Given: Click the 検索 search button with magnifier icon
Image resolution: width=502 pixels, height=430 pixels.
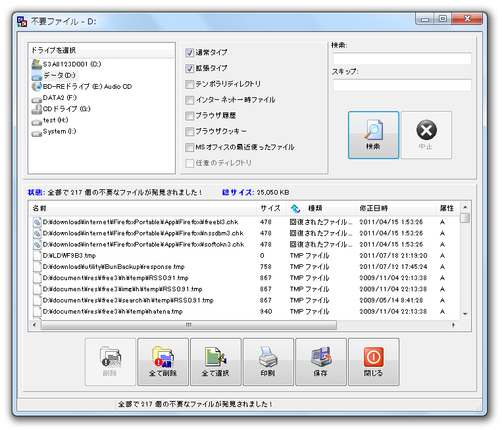Looking at the screenshot, I should 373,135.
